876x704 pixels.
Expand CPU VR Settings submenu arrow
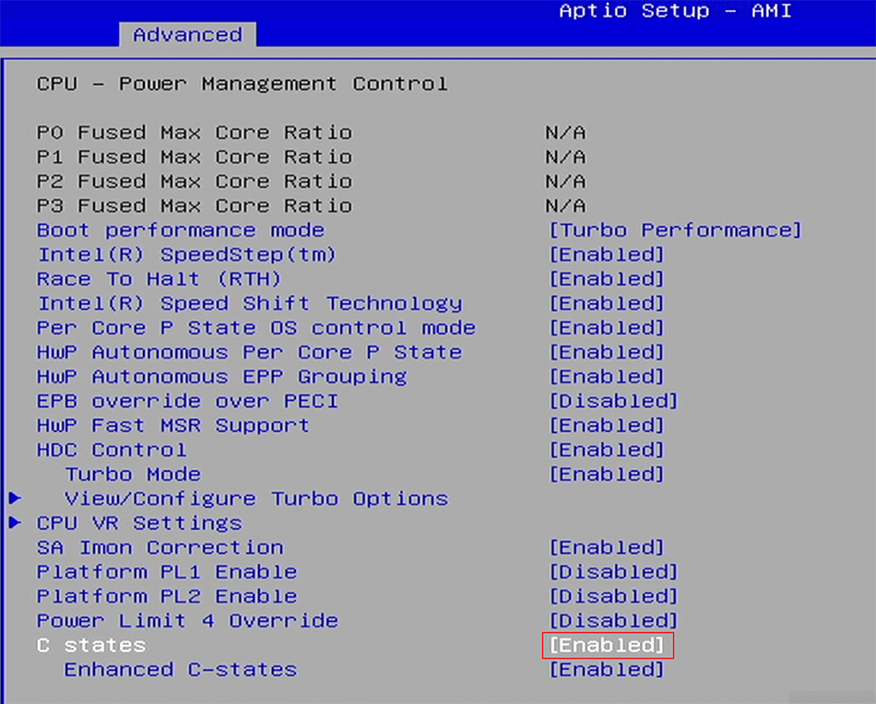(x=15, y=523)
